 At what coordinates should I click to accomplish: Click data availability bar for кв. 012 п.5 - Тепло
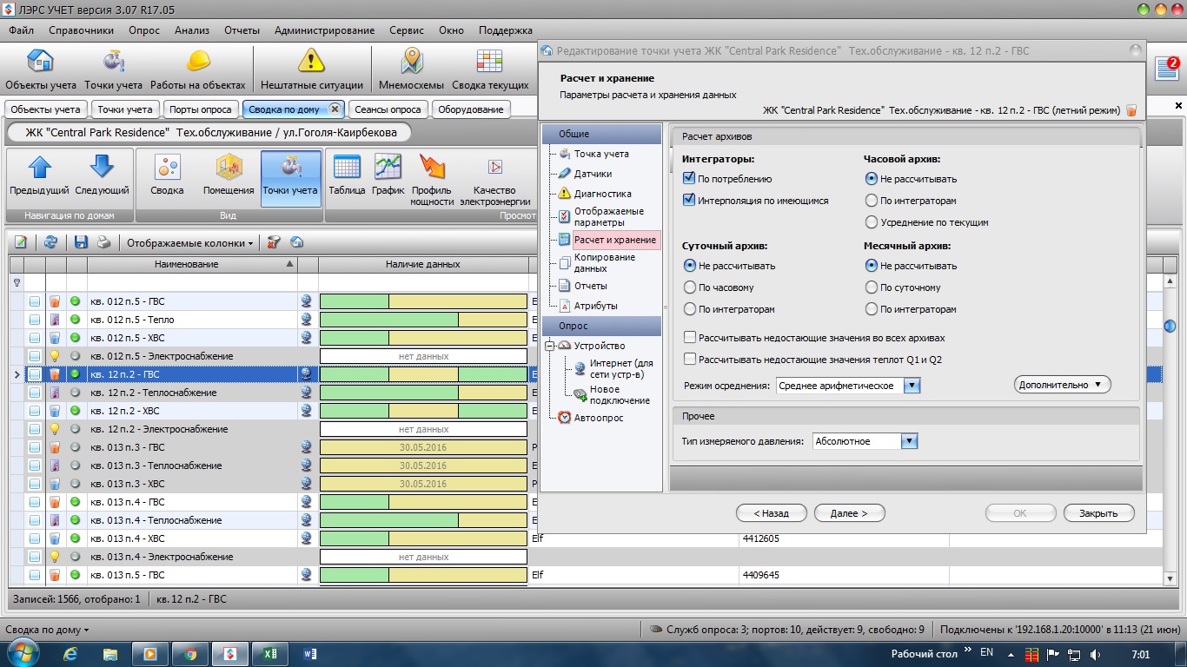click(423, 320)
